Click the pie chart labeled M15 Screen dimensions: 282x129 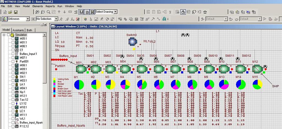click(257, 85)
